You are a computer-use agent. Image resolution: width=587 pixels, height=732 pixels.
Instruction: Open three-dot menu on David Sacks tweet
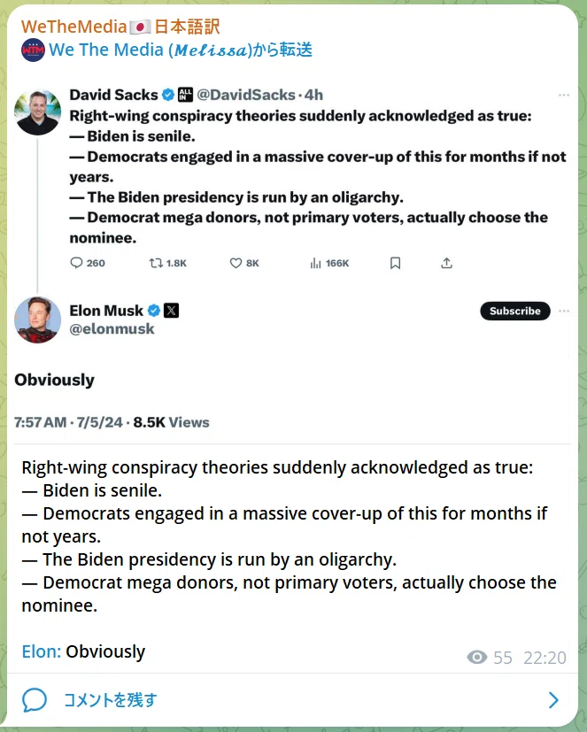[564, 96]
